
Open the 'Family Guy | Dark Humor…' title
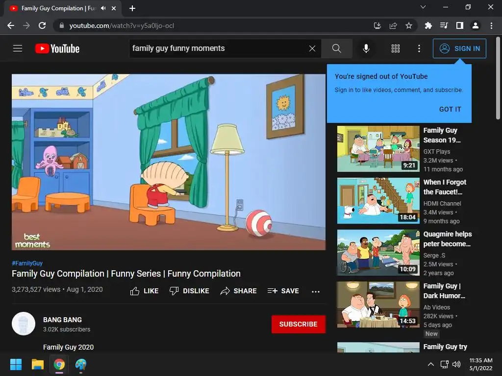[x=444, y=291]
